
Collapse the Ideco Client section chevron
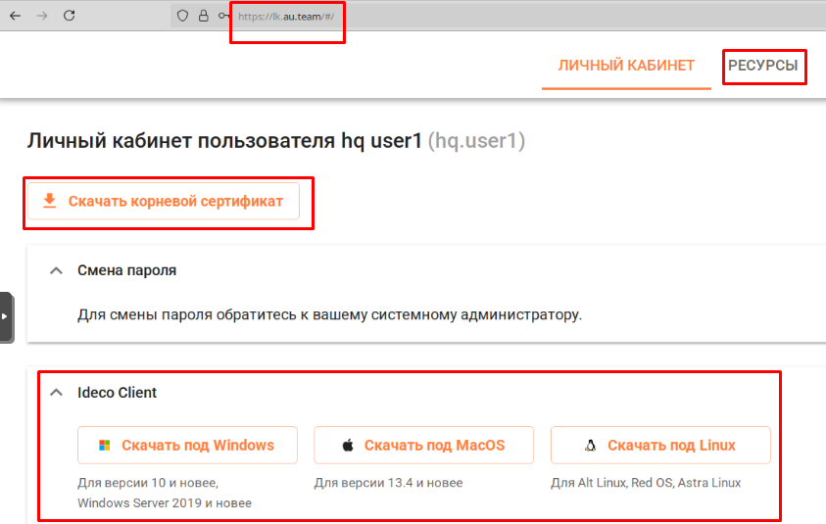click(56, 393)
